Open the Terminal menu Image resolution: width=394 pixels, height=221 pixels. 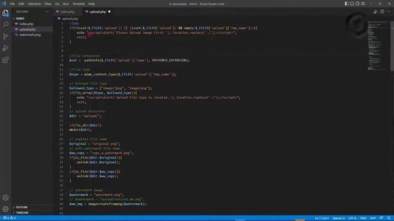pyautogui.click(x=78, y=4)
